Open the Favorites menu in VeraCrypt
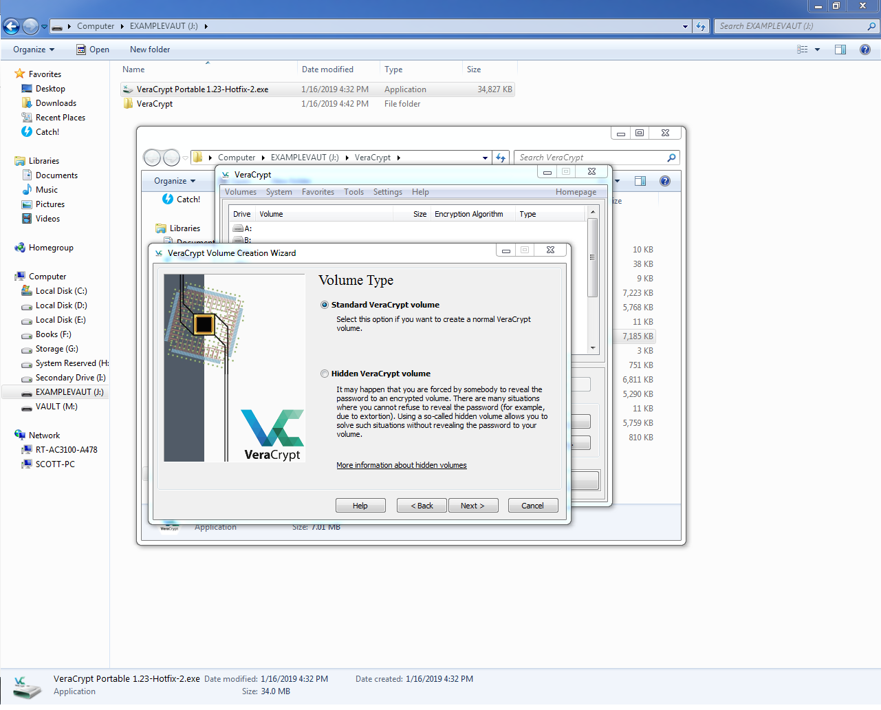Viewport: 881px width, 710px height. pos(318,192)
